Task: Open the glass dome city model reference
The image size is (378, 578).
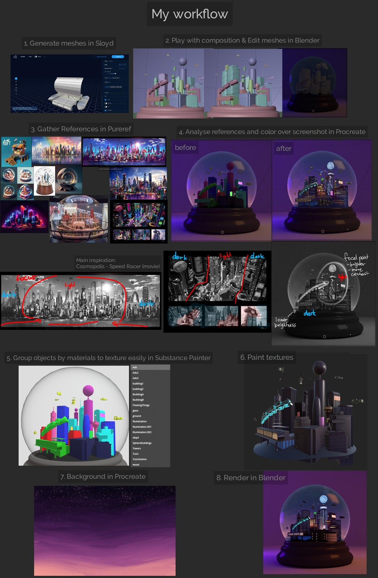Action: 79,219
